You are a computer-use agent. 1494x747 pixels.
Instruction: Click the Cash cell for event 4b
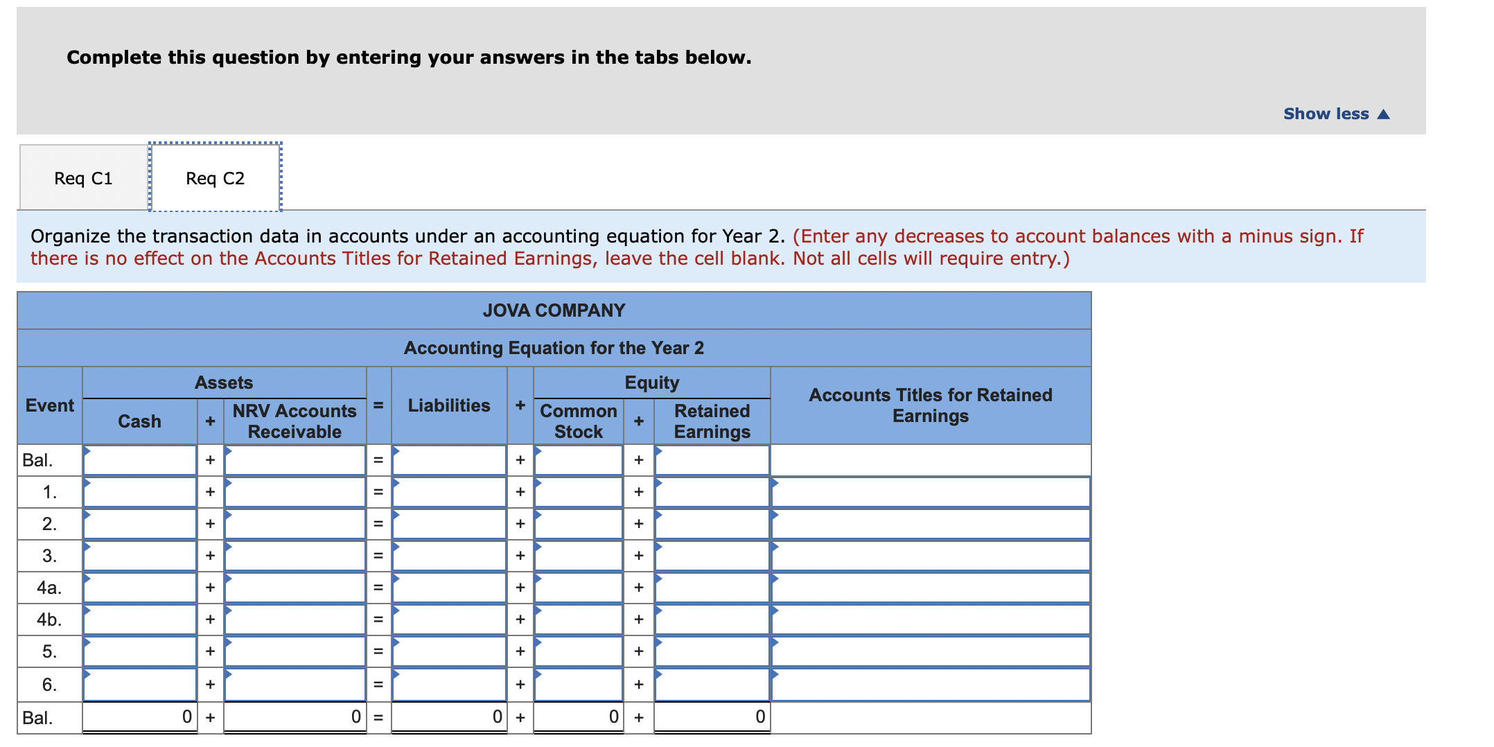pos(140,619)
